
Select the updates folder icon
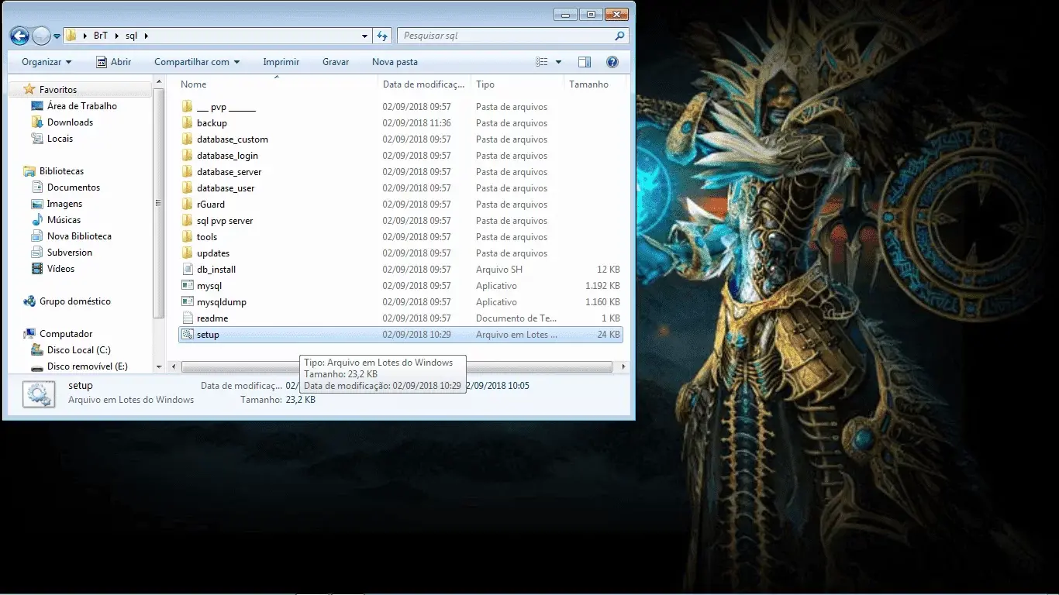[187, 253]
